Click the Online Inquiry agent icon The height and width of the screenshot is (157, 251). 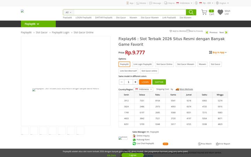(x=134, y=136)
